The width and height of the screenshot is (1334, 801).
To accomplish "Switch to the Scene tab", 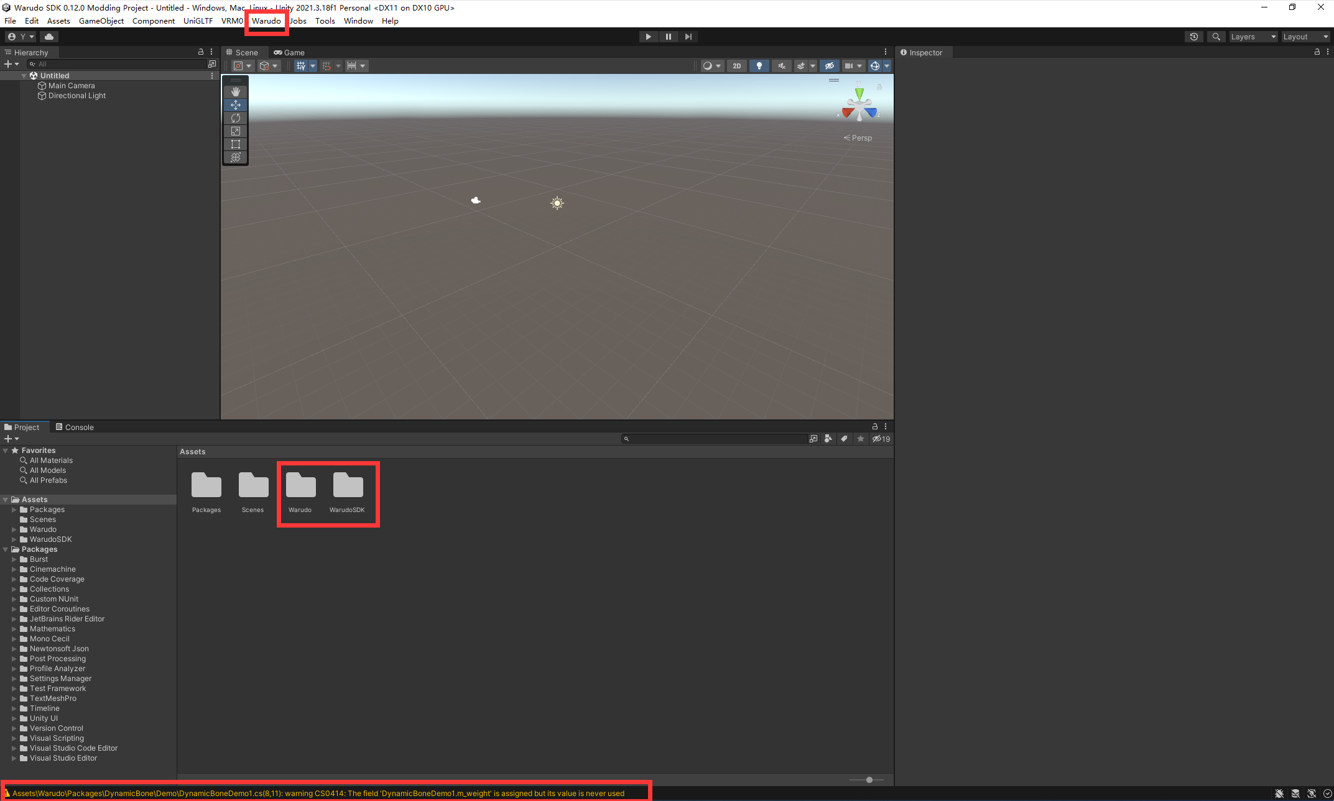I will point(242,53).
